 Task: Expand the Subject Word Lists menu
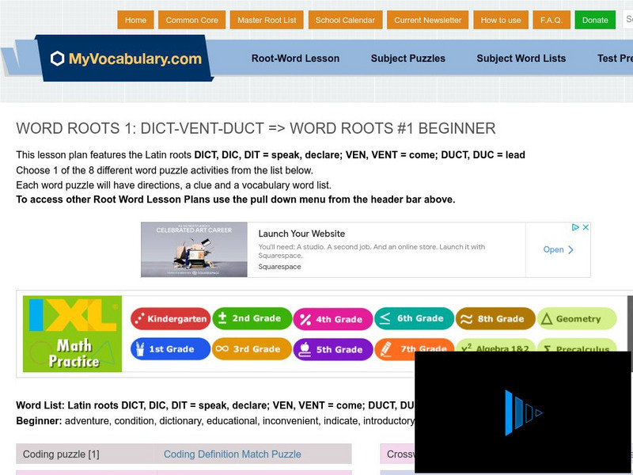click(x=521, y=58)
